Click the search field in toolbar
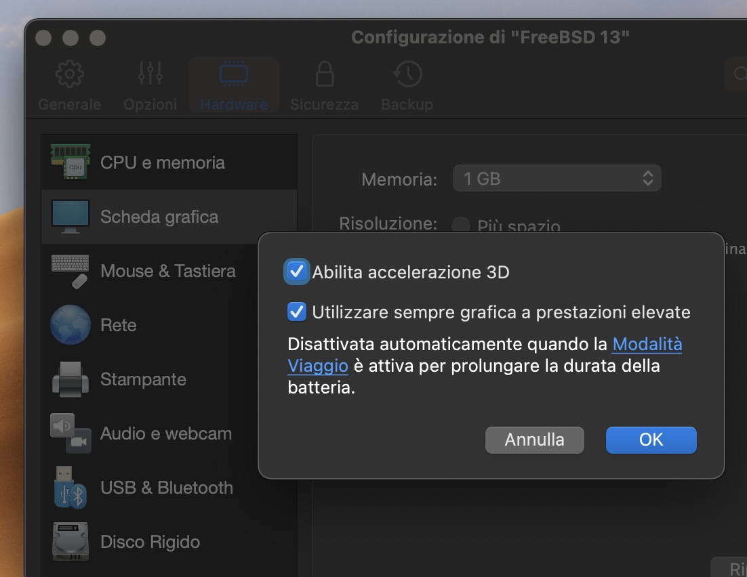The image size is (747, 577). click(736, 74)
